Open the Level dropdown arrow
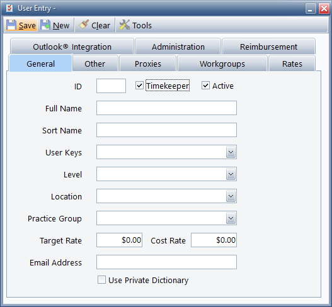Screen dimensions: 332x307 231,174
